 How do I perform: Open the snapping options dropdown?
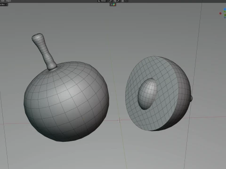coord(119,1)
